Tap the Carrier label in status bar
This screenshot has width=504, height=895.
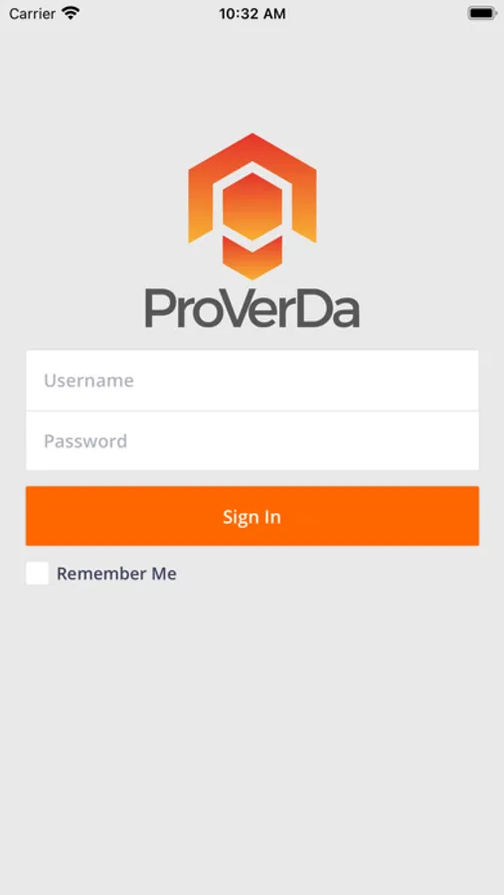point(32,14)
